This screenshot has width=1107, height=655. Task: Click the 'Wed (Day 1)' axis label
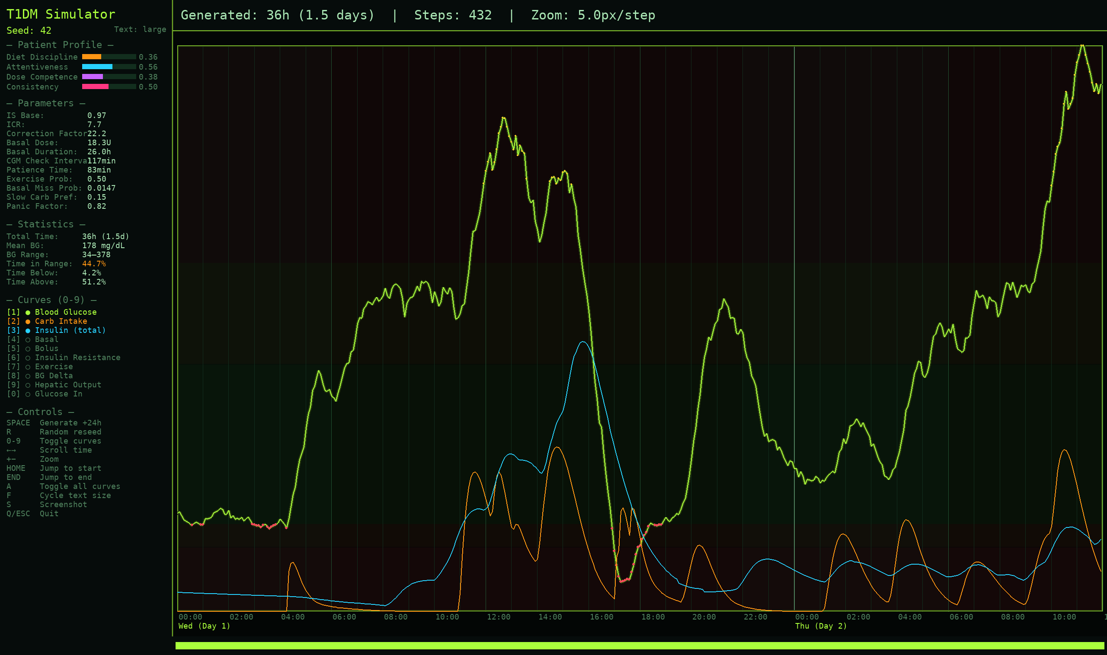pyautogui.click(x=205, y=626)
